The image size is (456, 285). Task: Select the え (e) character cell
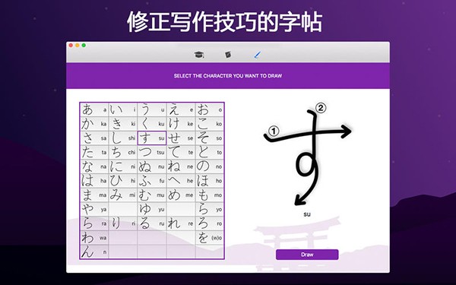[181, 110]
